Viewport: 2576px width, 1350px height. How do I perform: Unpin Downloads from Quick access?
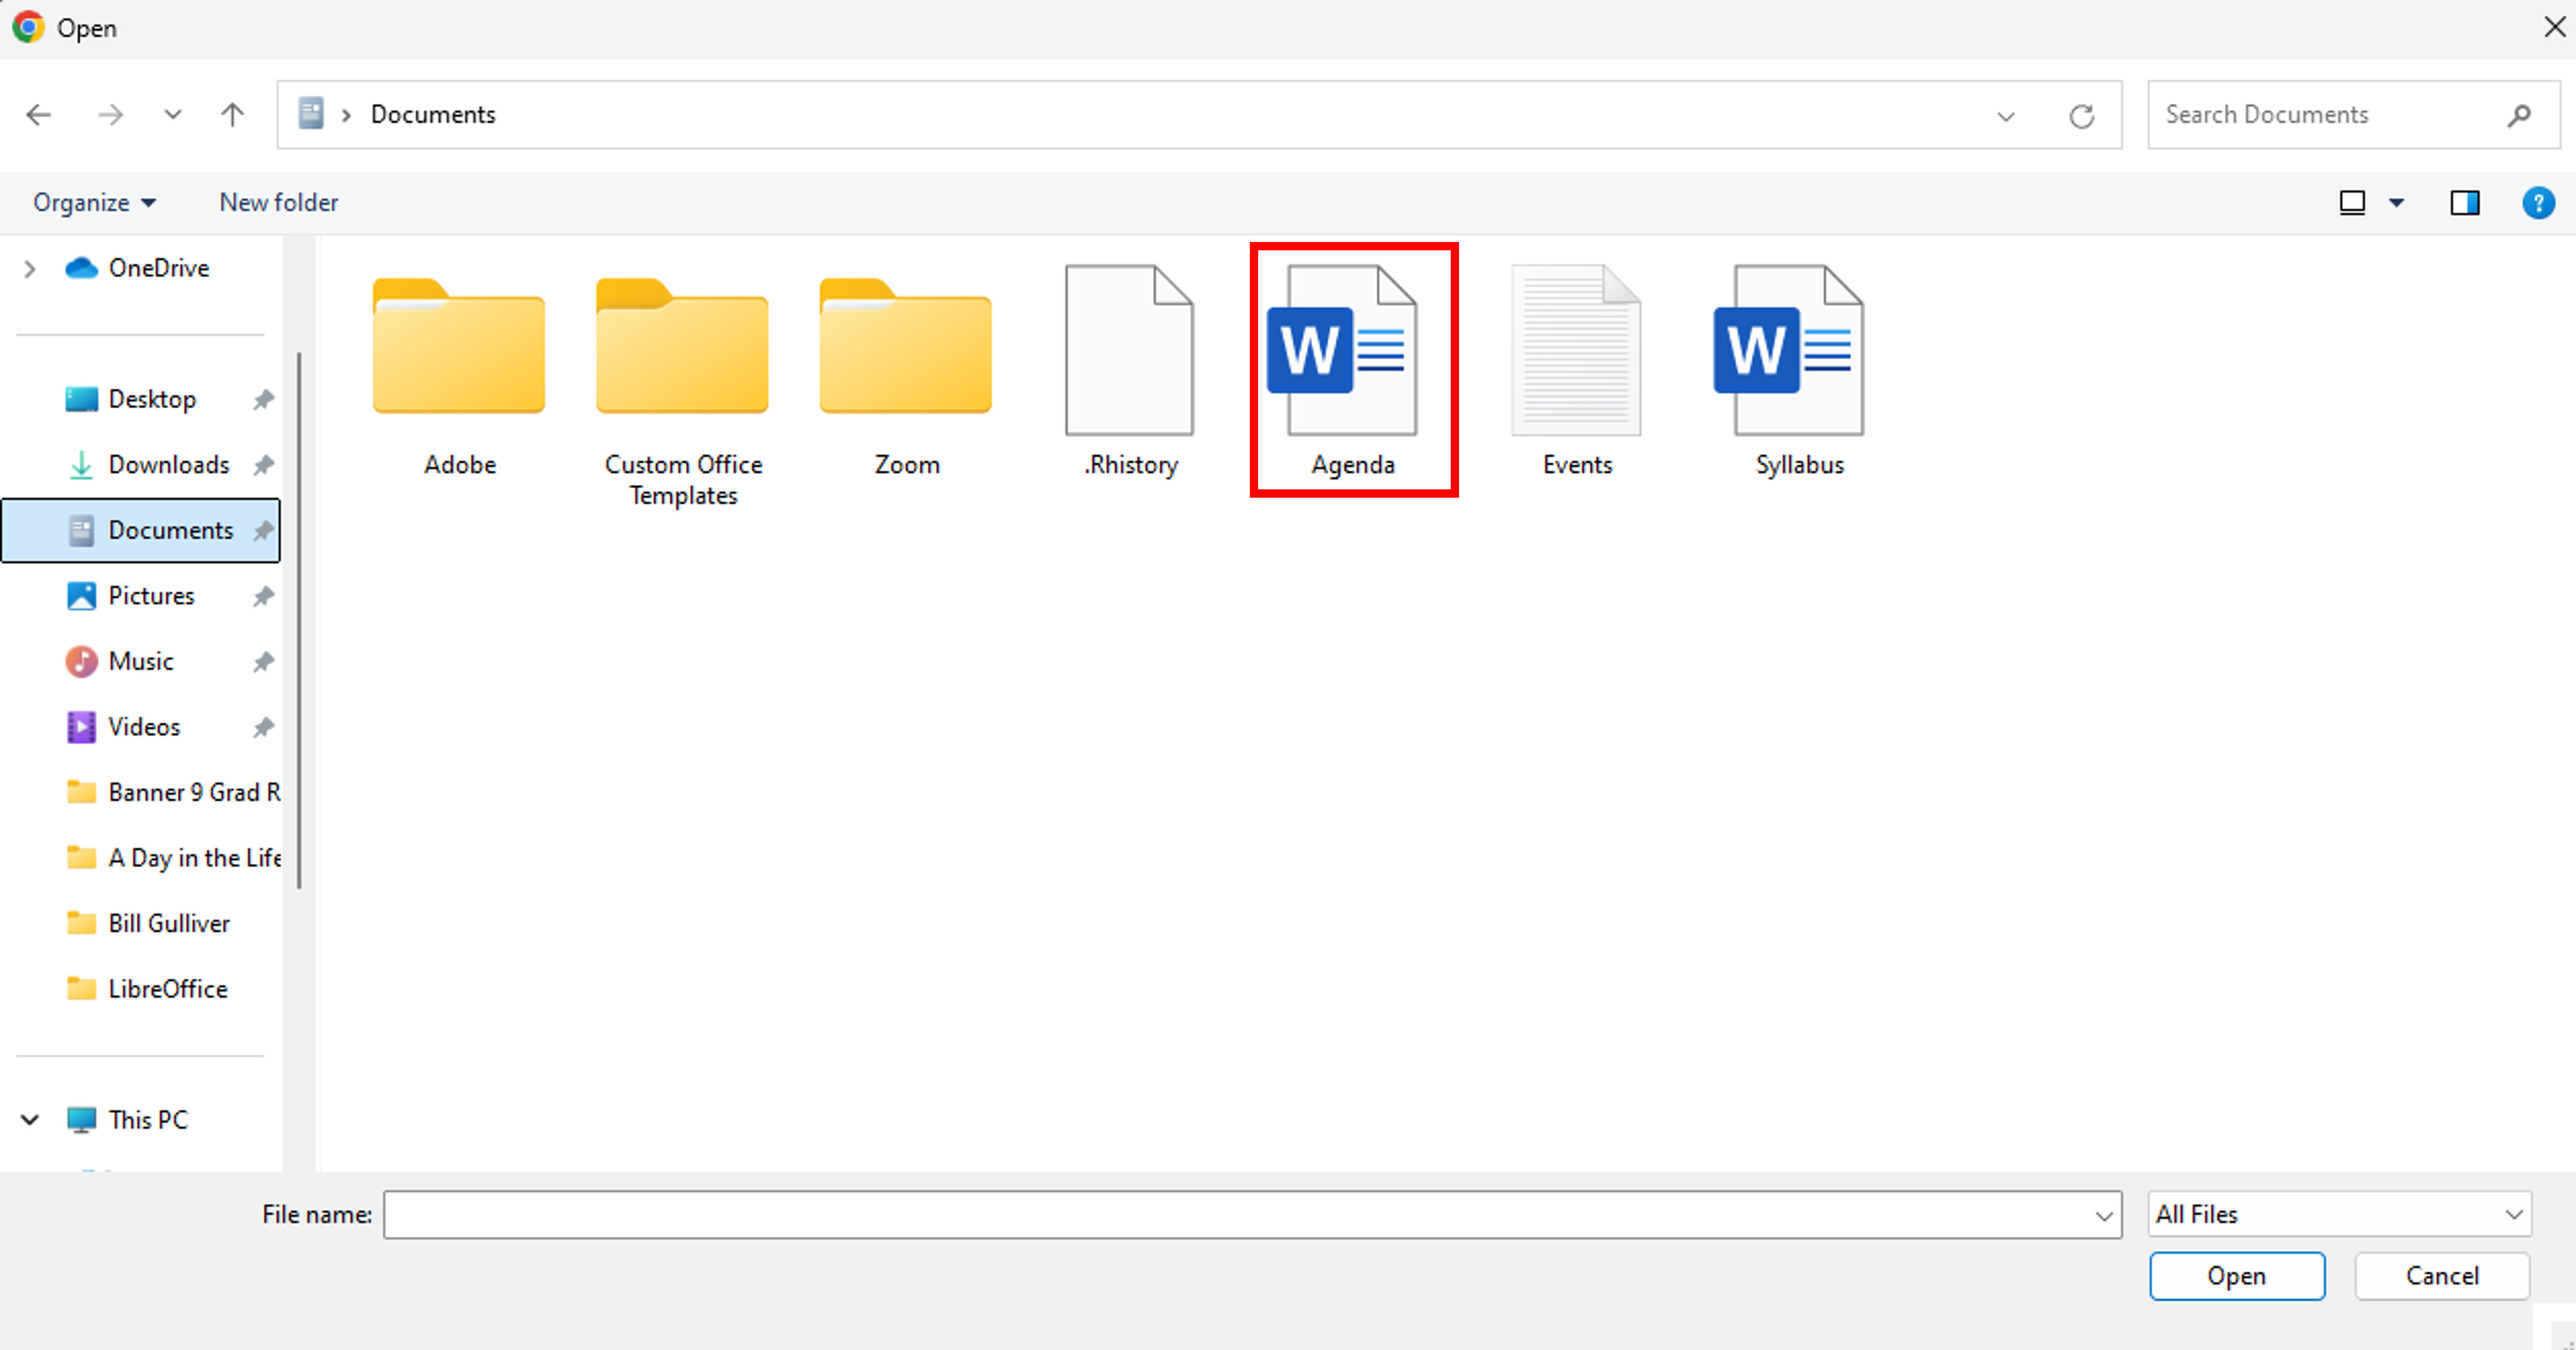(262, 464)
